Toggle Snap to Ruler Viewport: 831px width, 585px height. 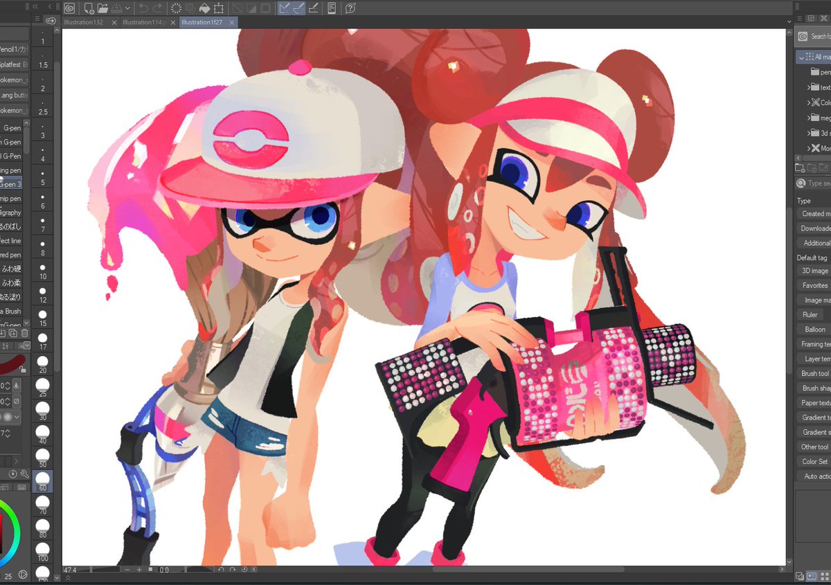pos(284,8)
